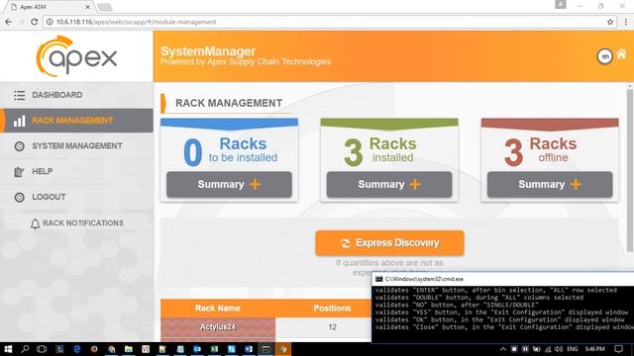Click the Rack Management bar-chart icon
The height and width of the screenshot is (356, 634).
[x=19, y=121]
